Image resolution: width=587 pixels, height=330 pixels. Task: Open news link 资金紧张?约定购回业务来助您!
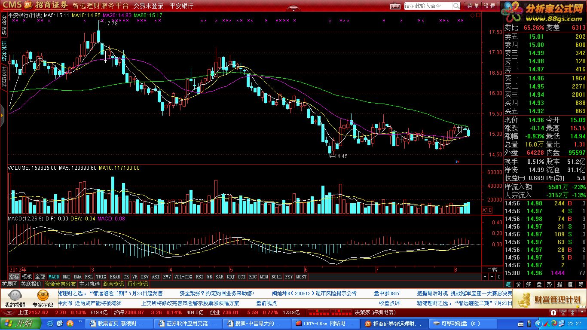click(217, 293)
